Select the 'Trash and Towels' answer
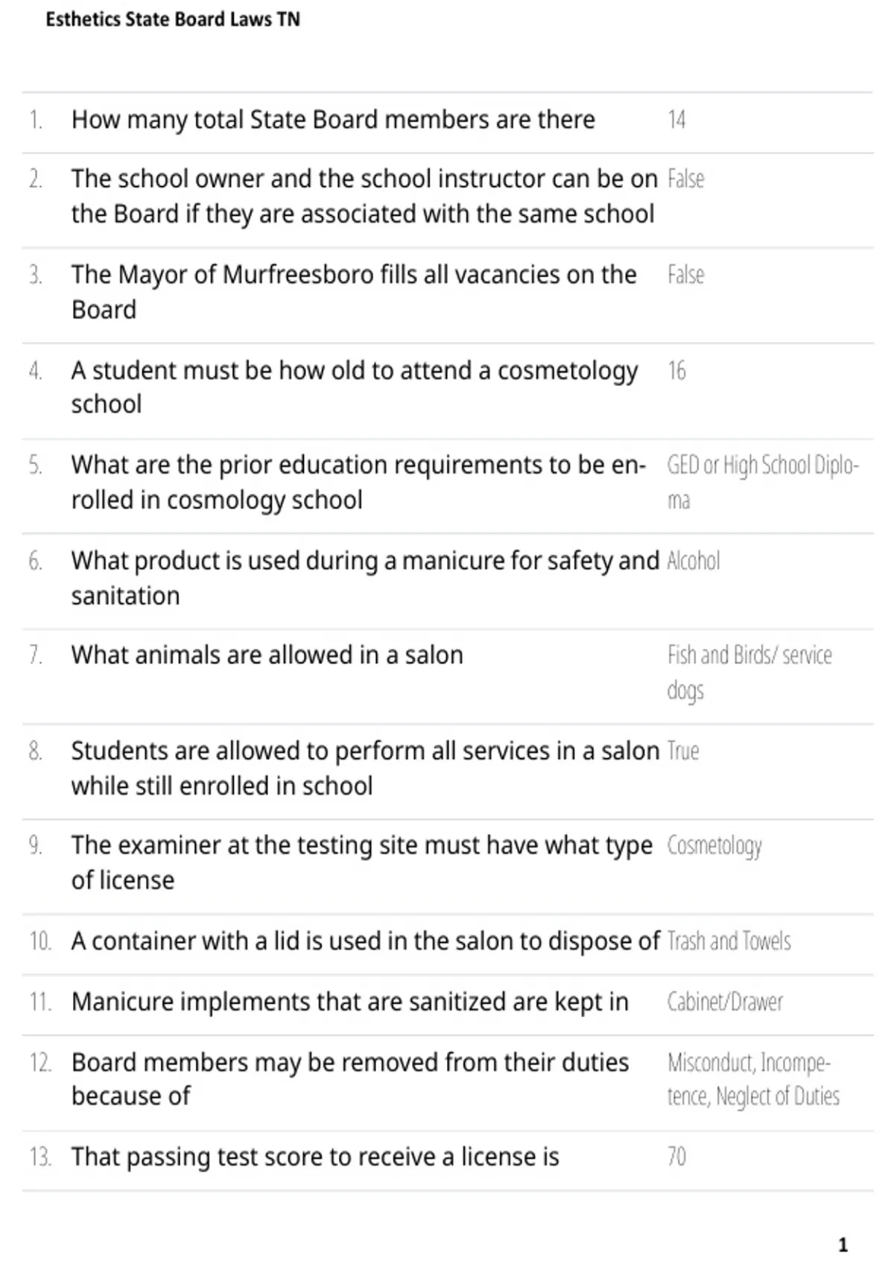Viewport: 894px width, 1266px height. [x=729, y=941]
